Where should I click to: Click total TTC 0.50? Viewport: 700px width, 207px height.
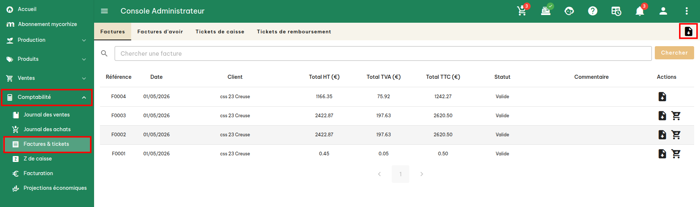coord(443,154)
